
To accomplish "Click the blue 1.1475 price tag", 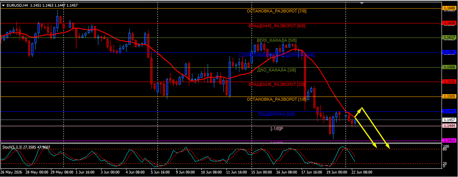I will (449, 111).
